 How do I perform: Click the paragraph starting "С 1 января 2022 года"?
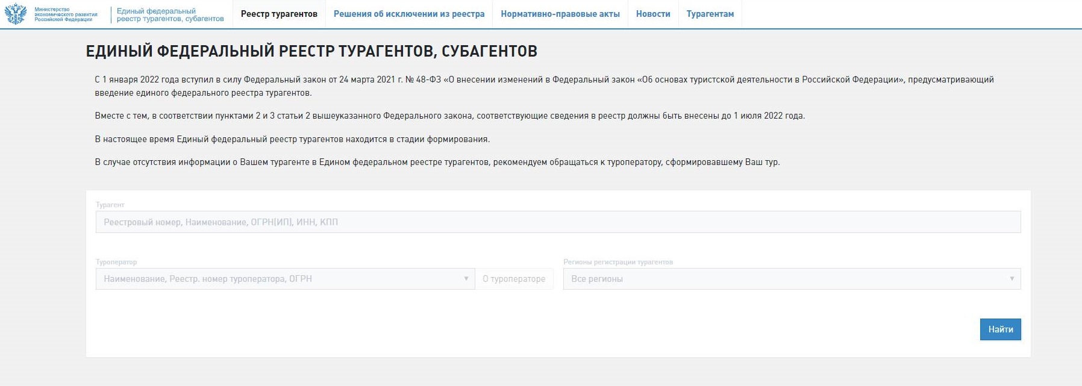click(x=544, y=86)
